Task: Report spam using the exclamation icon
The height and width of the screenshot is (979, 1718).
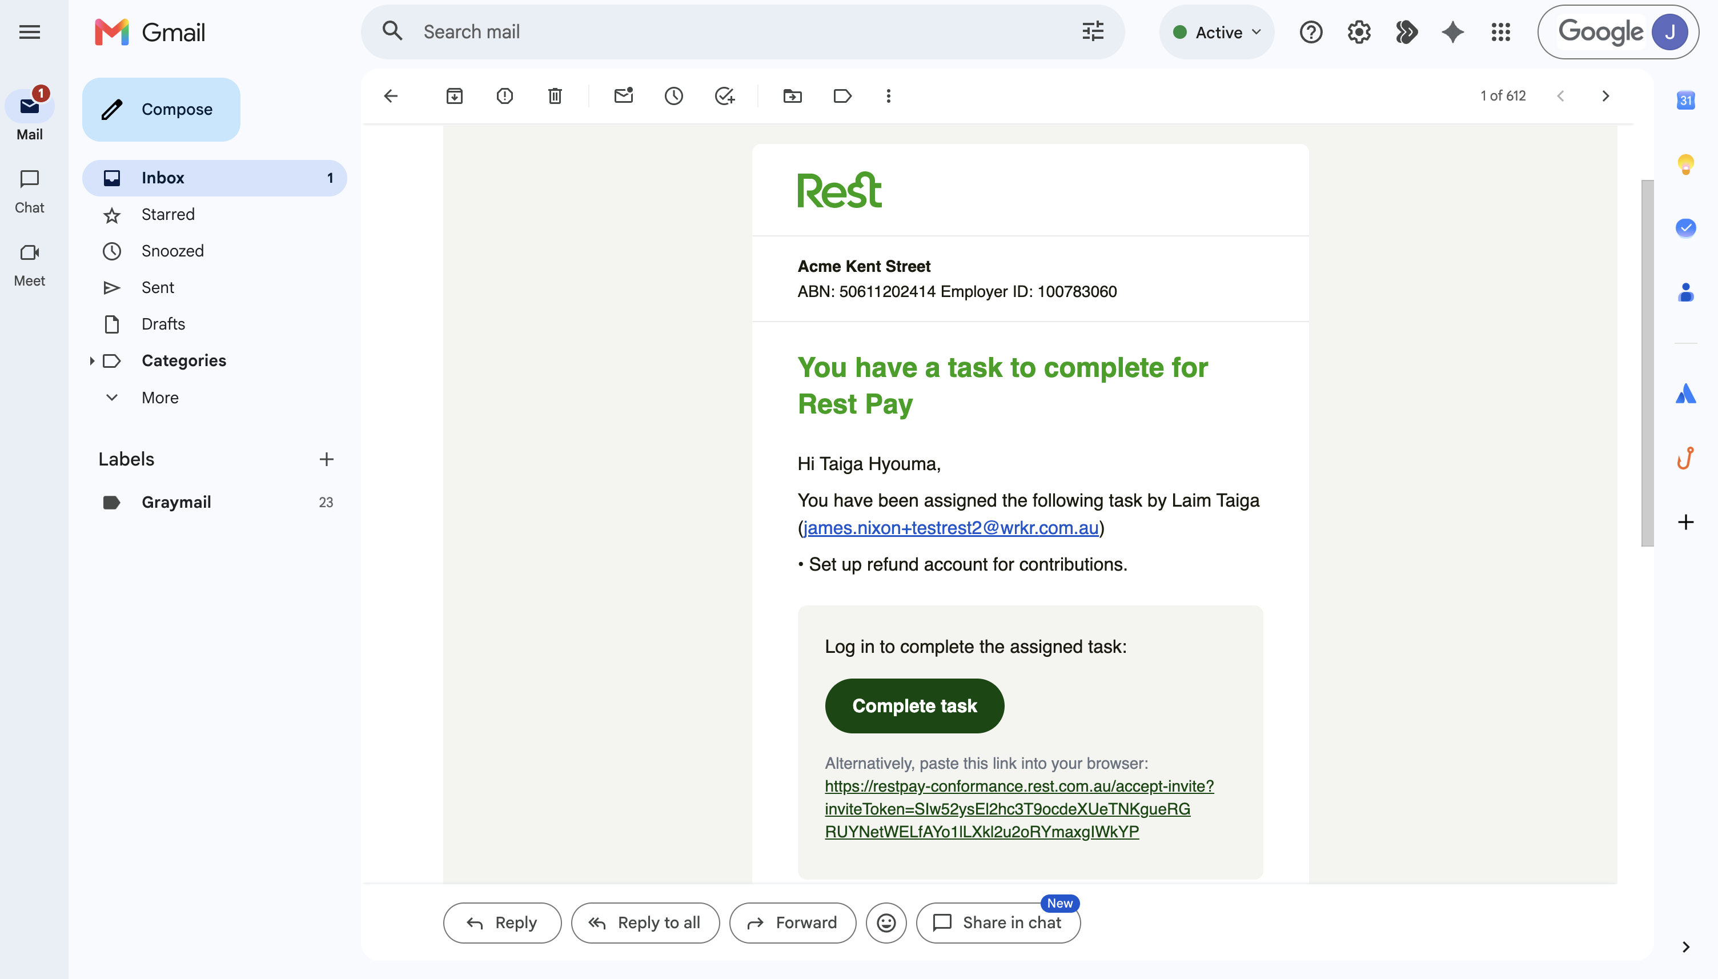Action: pyautogui.click(x=505, y=96)
